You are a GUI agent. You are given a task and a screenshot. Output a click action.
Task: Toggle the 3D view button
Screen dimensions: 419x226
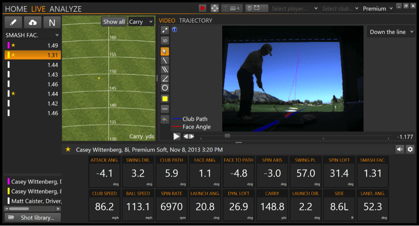165,40
